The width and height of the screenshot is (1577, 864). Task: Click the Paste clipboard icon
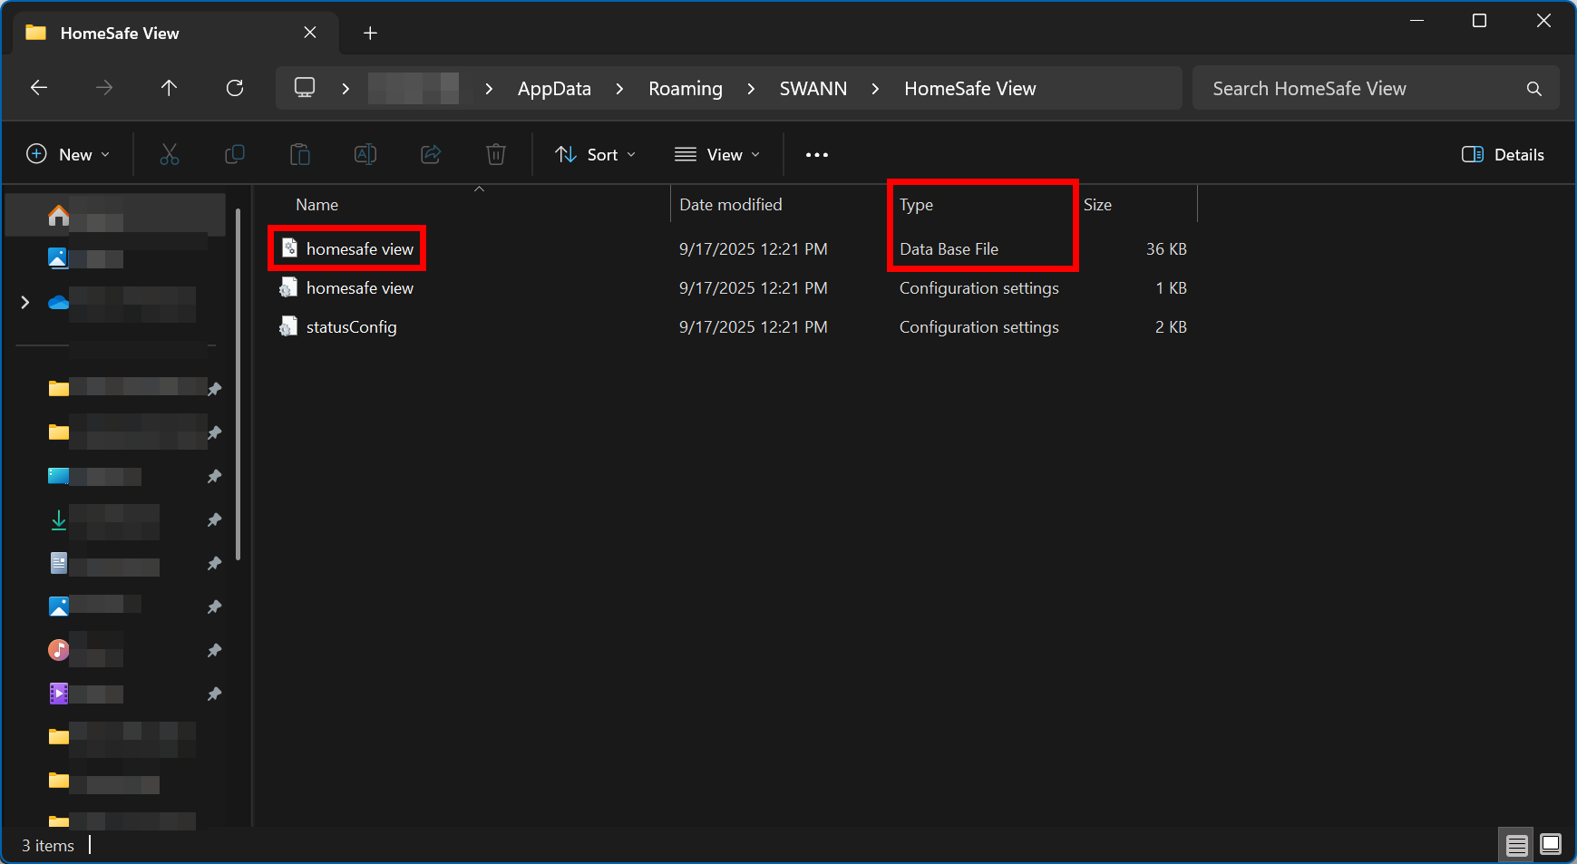300,155
